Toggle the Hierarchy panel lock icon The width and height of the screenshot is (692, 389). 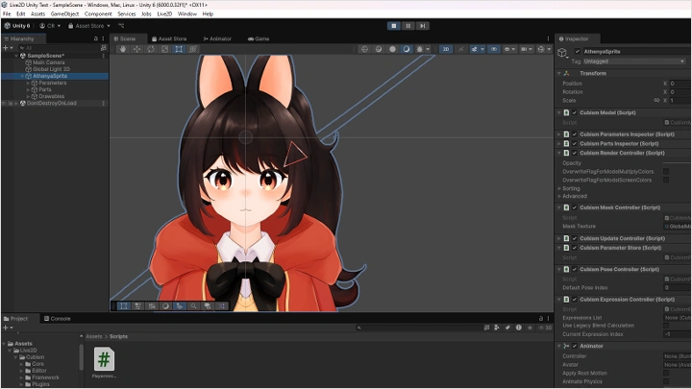tap(96, 38)
